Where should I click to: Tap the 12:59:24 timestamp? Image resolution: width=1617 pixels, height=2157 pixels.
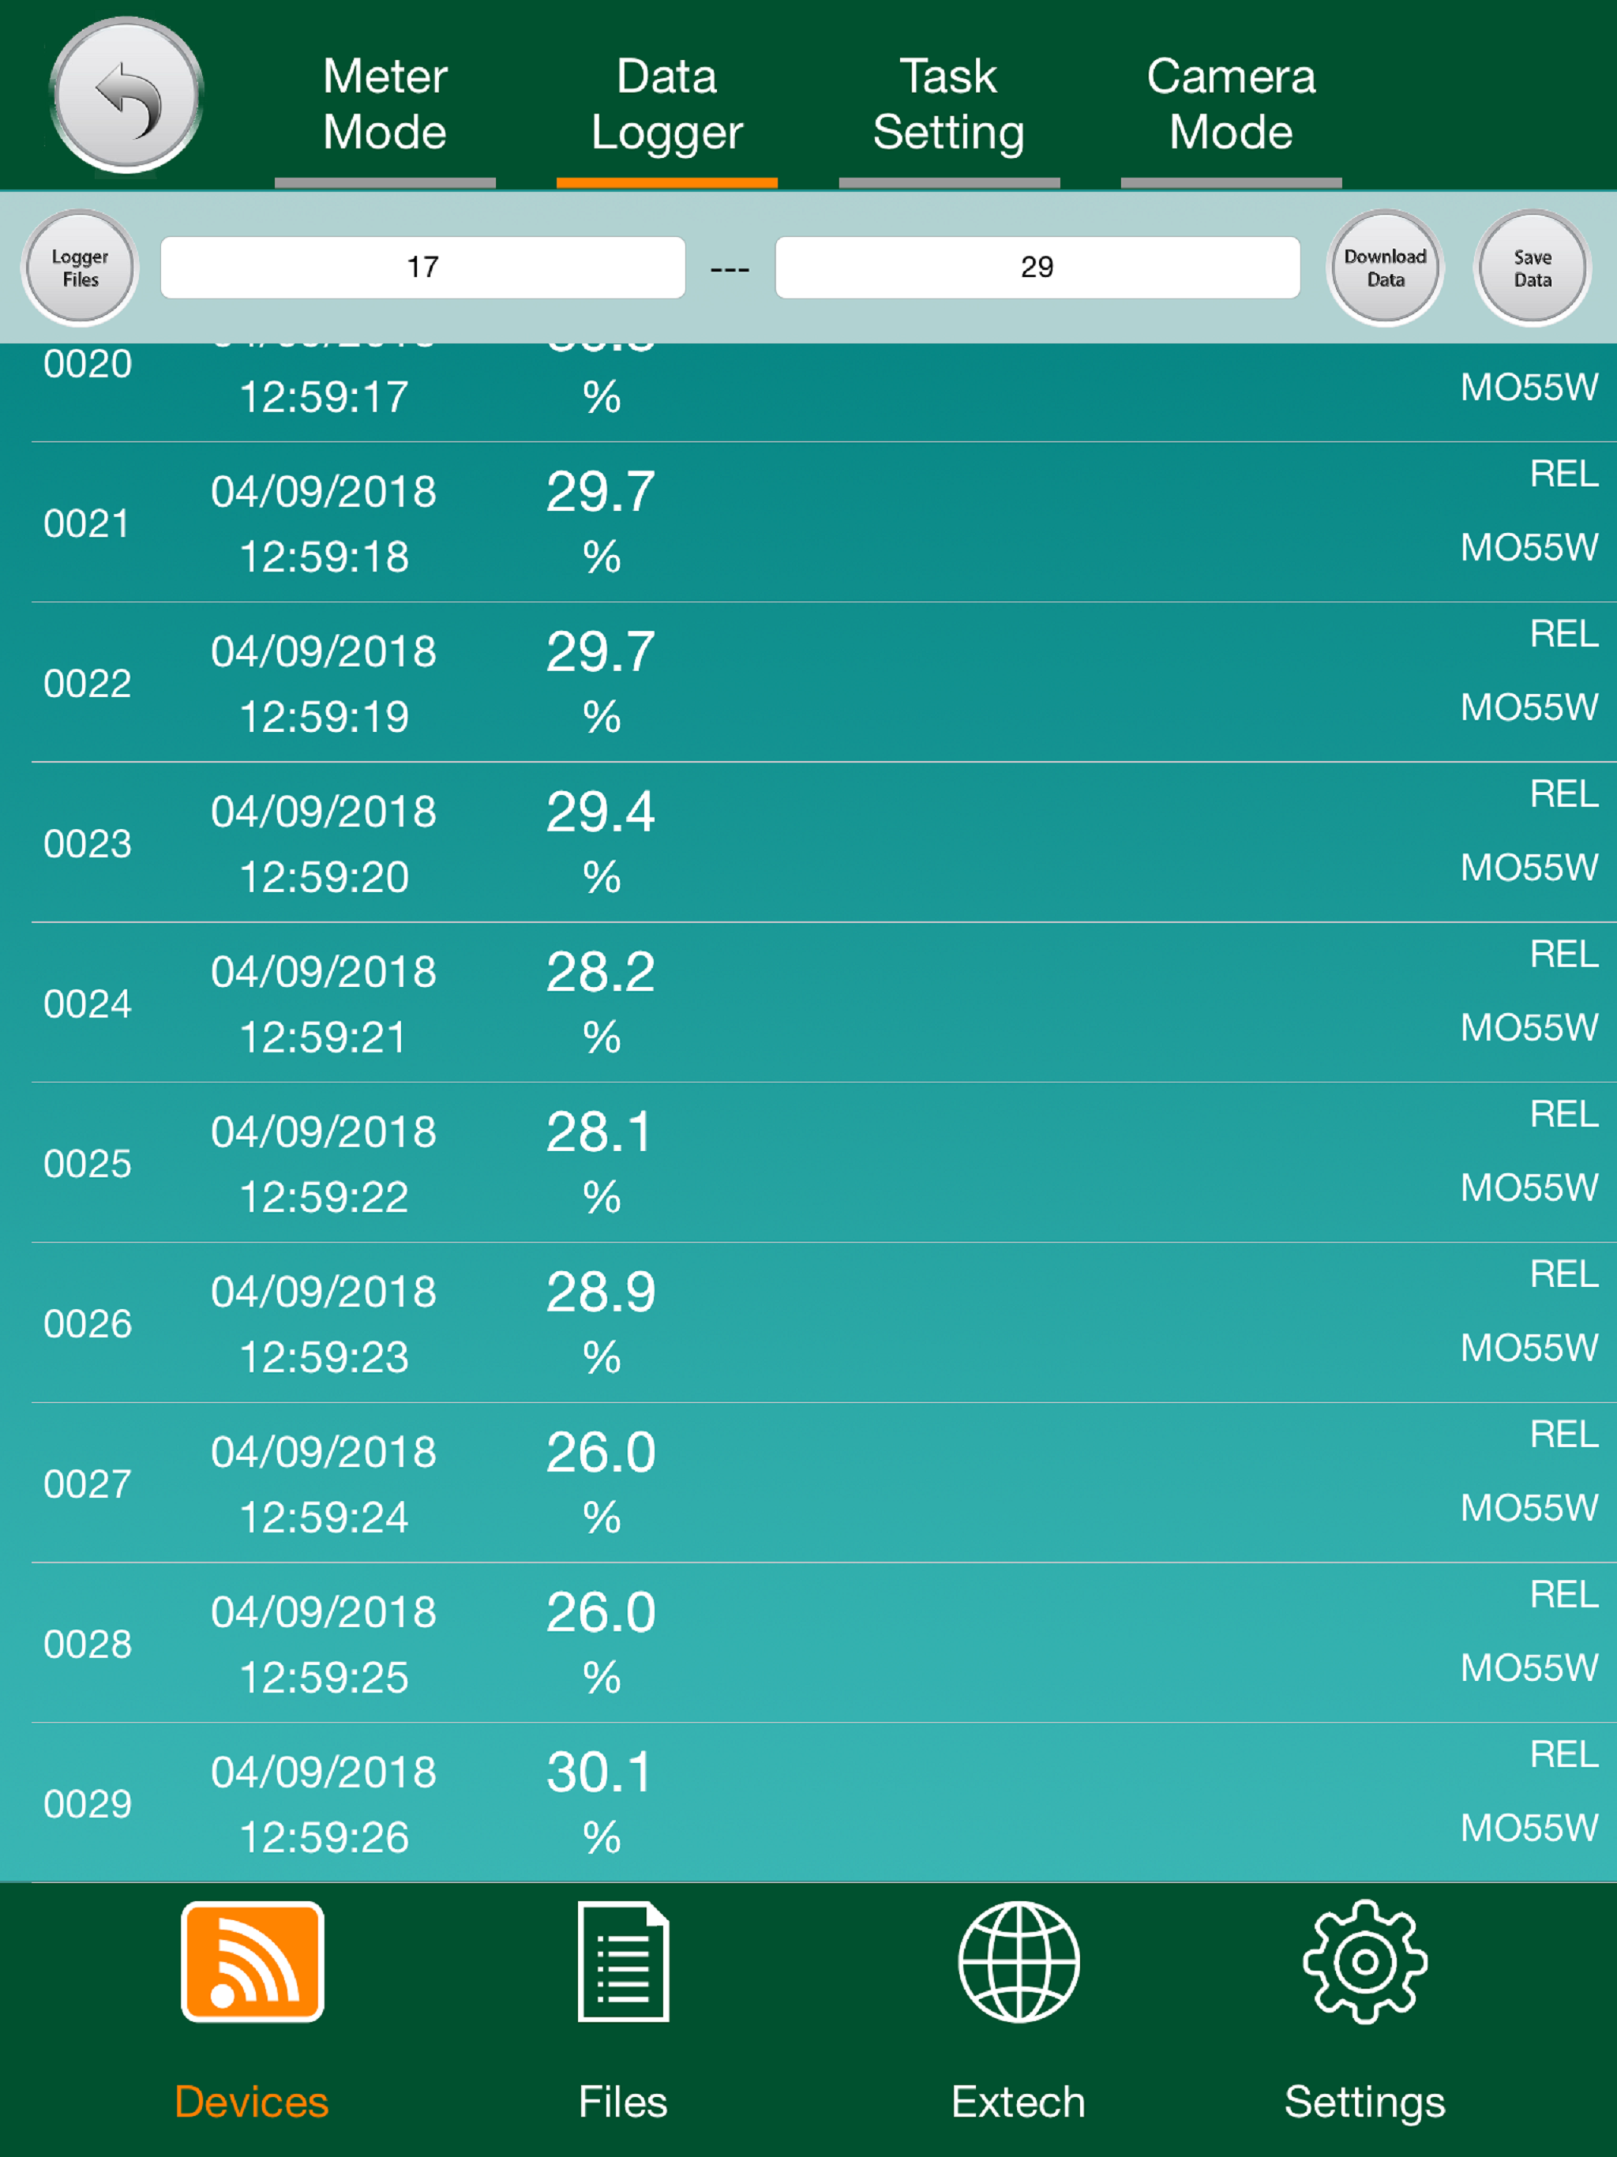click(x=324, y=1517)
